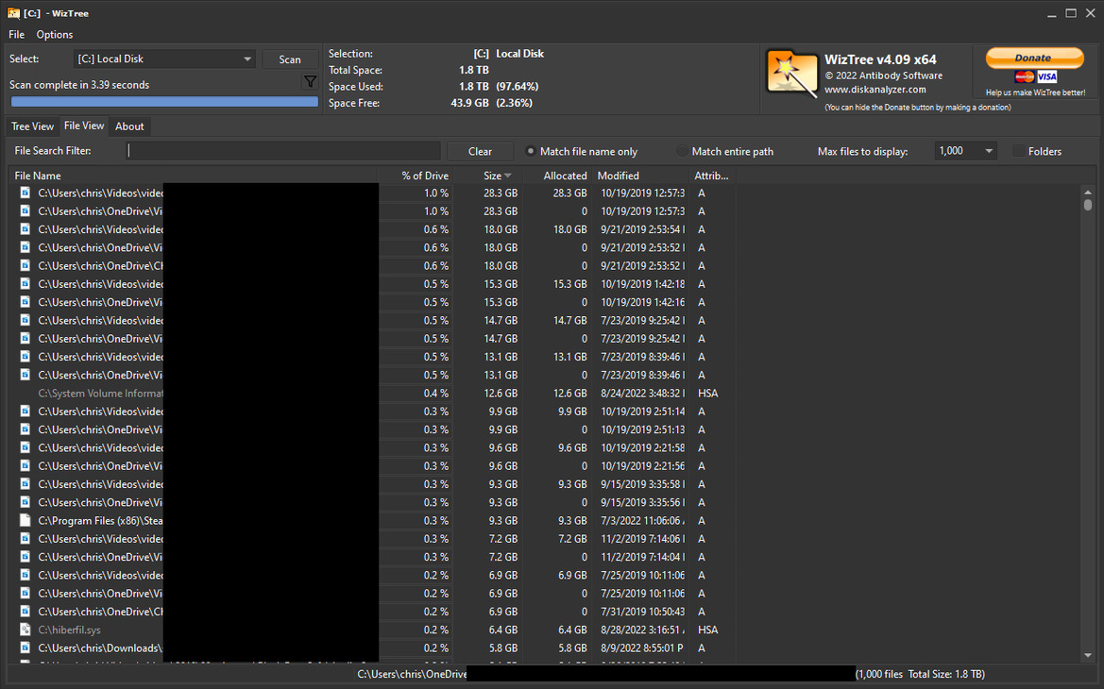Screen dimensions: 1104x689
Task: Click MasterCard and Visa card icons
Action: coord(1036,76)
